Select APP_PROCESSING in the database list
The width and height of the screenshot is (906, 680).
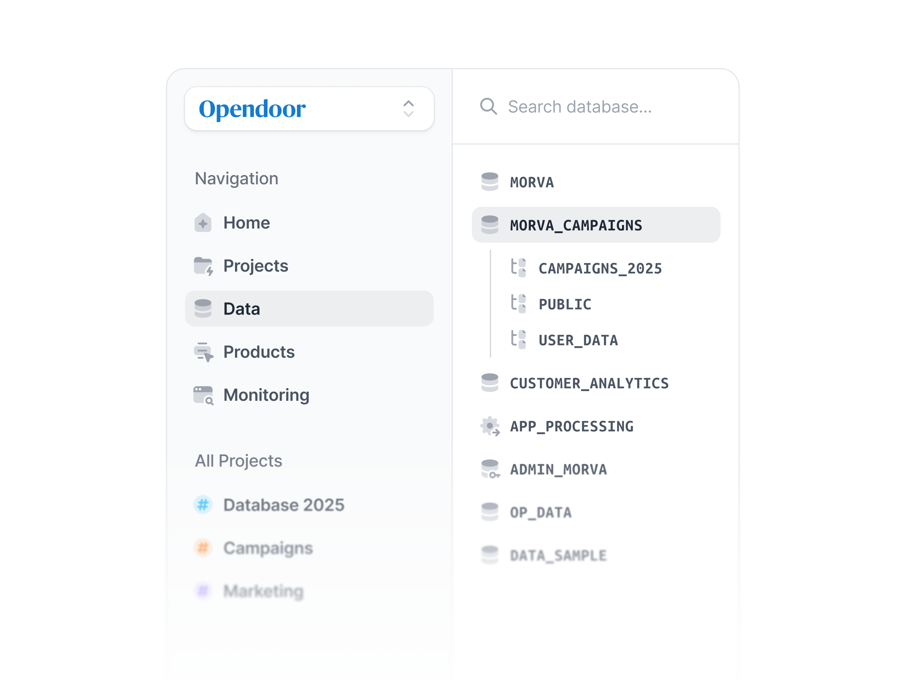click(596, 426)
